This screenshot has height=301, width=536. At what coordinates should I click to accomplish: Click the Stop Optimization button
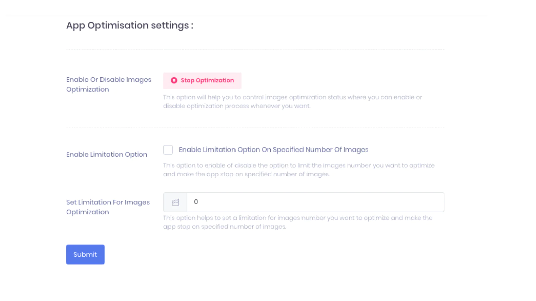tap(202, 81)
